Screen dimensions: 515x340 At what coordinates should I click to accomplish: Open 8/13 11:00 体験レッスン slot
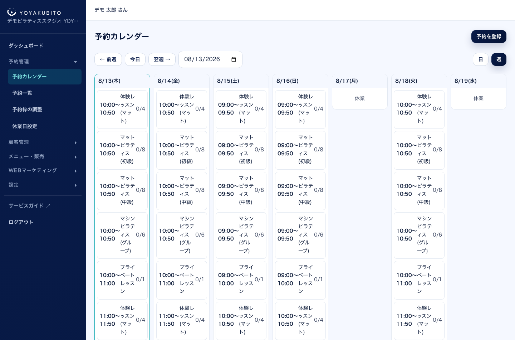pyautogui.click(x=122, y=321)
